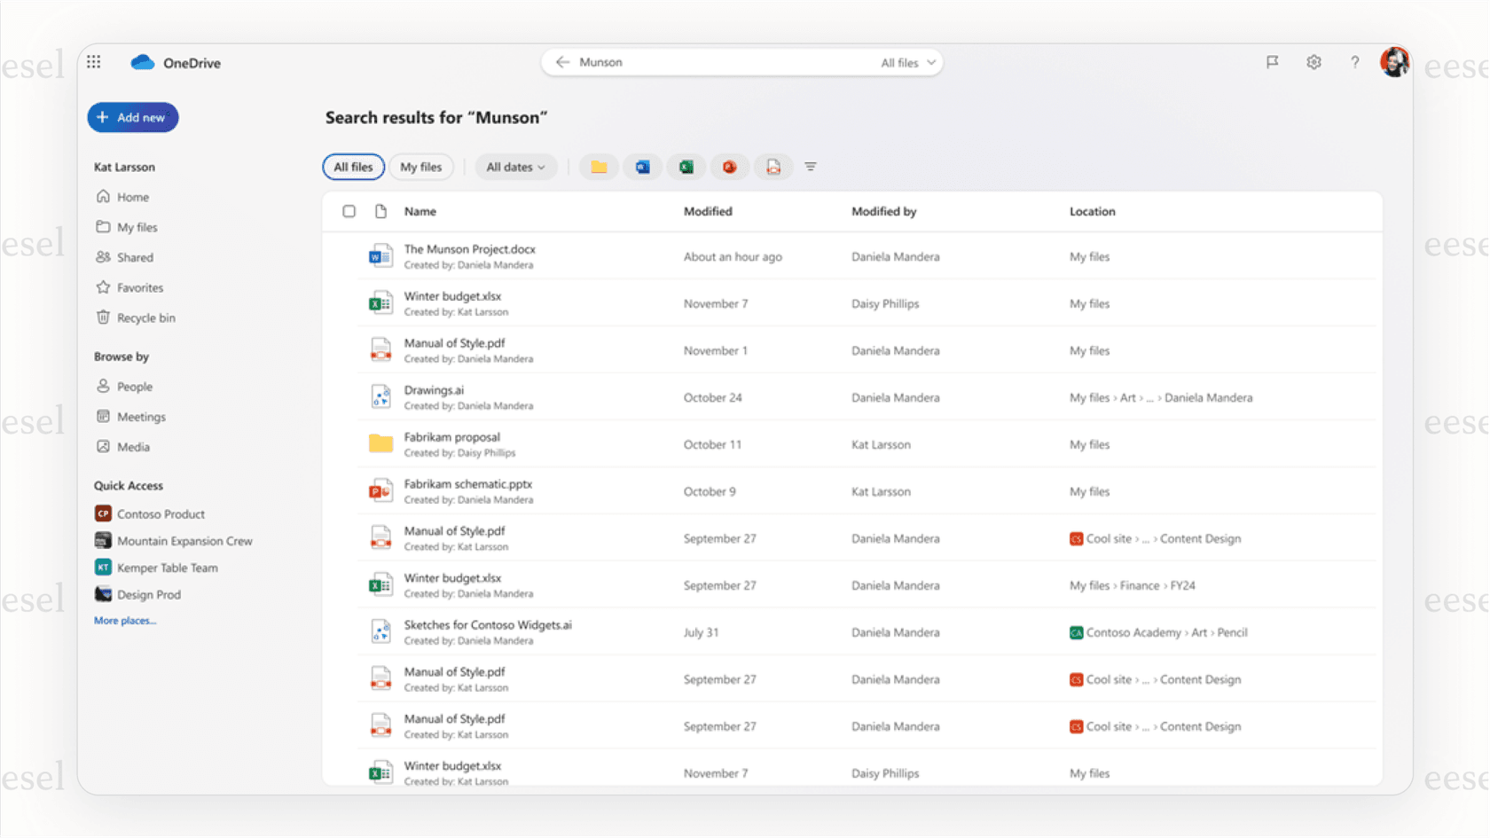Enable the All files filter pill
The width and height of the screenshot is (1490, 838).
[352, 167]
